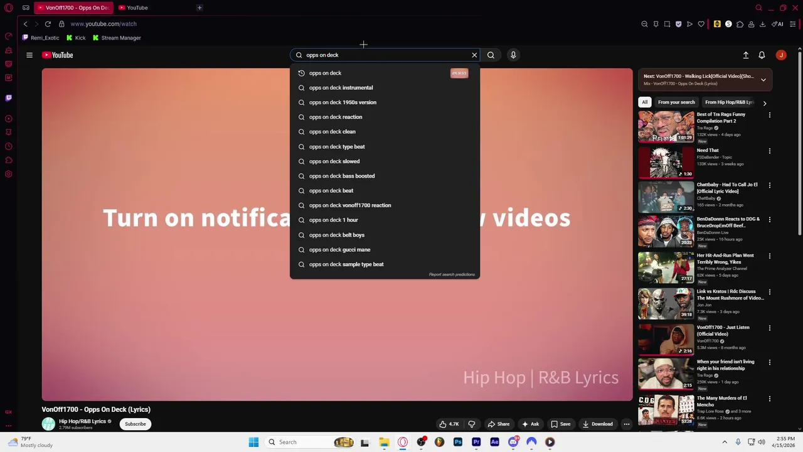Add page to bookmarks with heart icon
The image size is (803, 452).
pos(701,24)
